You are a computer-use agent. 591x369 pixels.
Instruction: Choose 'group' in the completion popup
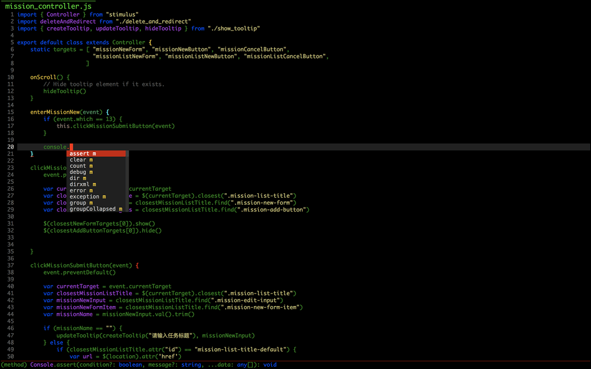click(x=78, y=202)
